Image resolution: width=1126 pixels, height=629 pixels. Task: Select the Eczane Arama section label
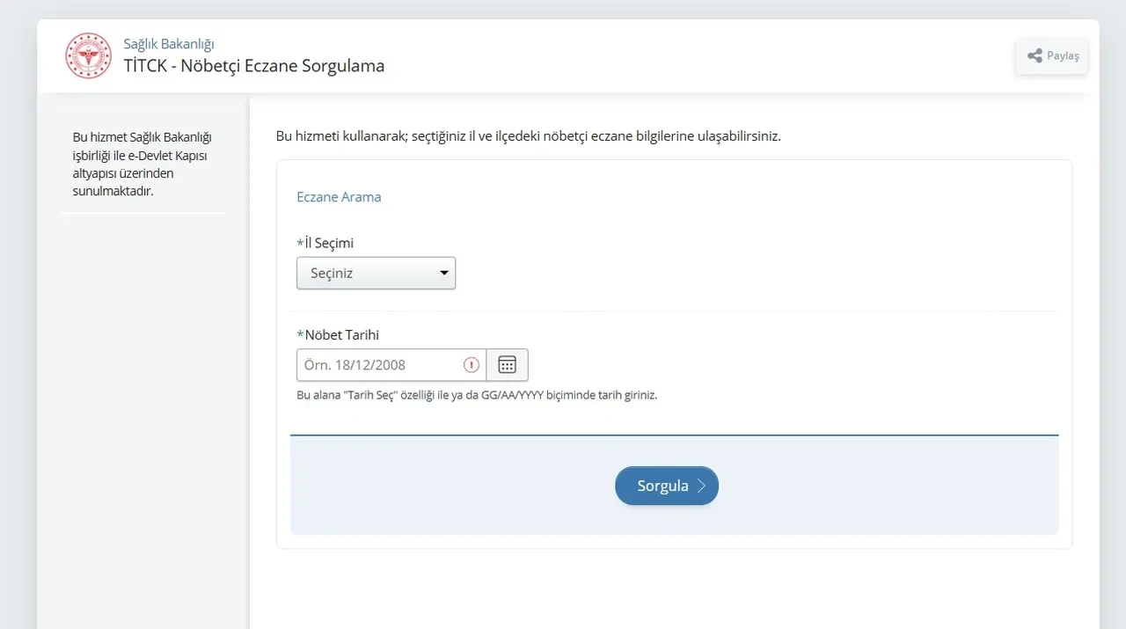click(339, 196)
